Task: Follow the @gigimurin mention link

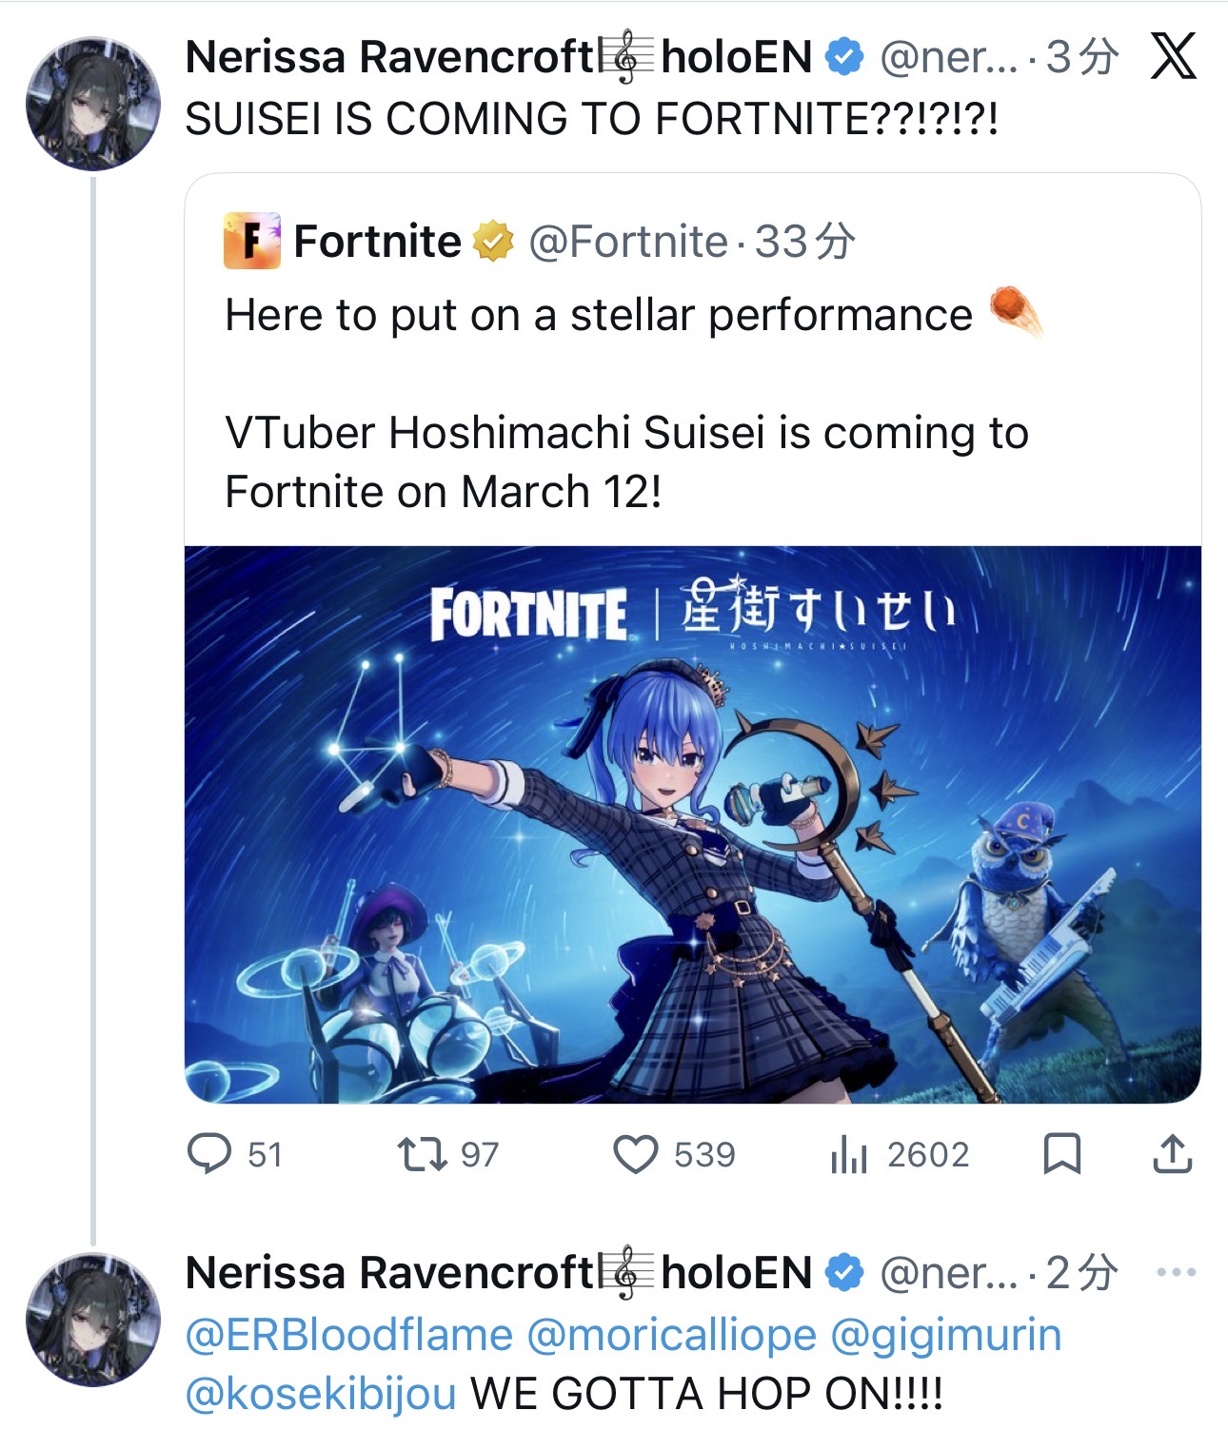Action: [x=945, y=1335]
